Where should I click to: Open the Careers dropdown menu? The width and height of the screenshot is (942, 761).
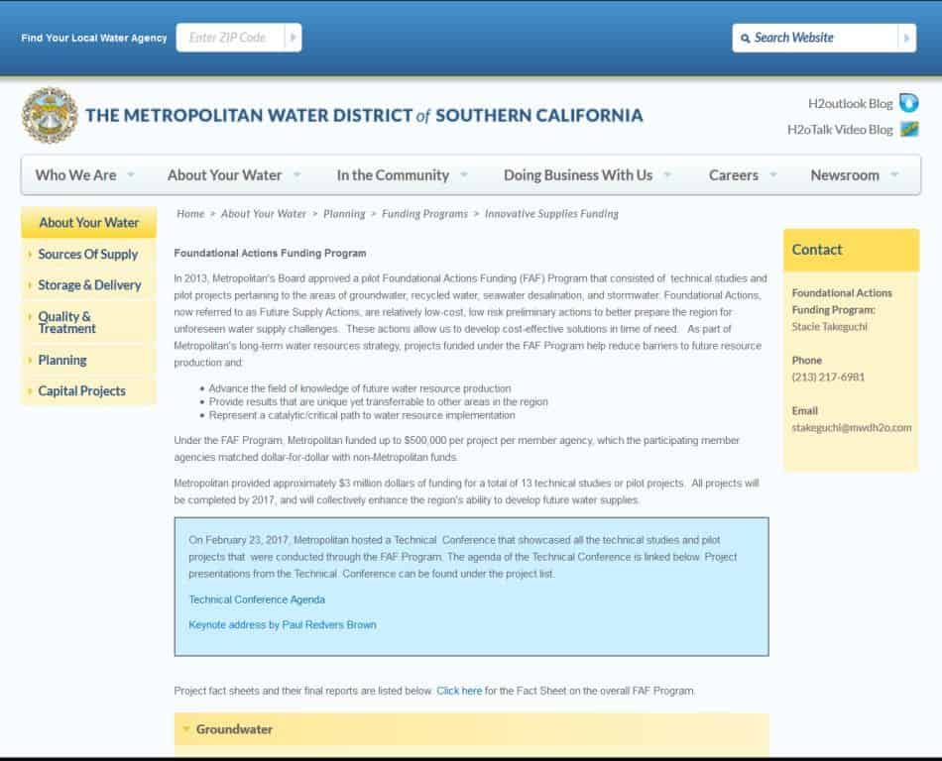point(773,175)
